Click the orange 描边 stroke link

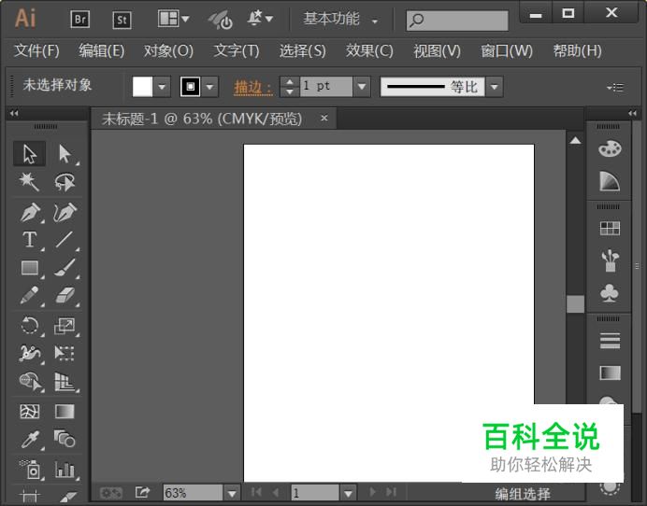252,87
